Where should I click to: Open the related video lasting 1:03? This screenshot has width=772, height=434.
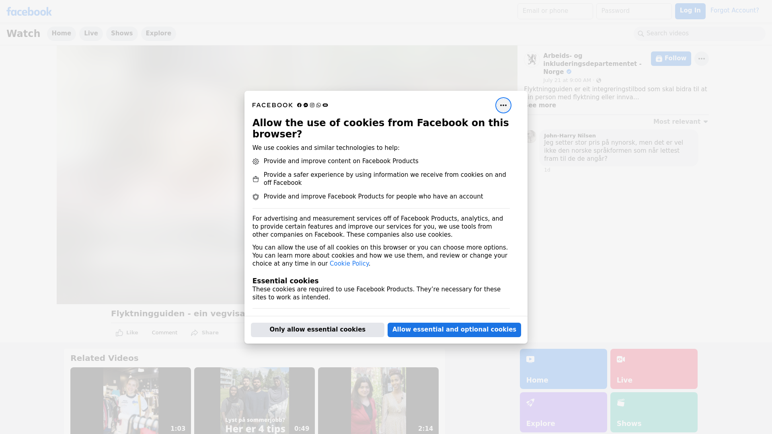tap(131, 401)
